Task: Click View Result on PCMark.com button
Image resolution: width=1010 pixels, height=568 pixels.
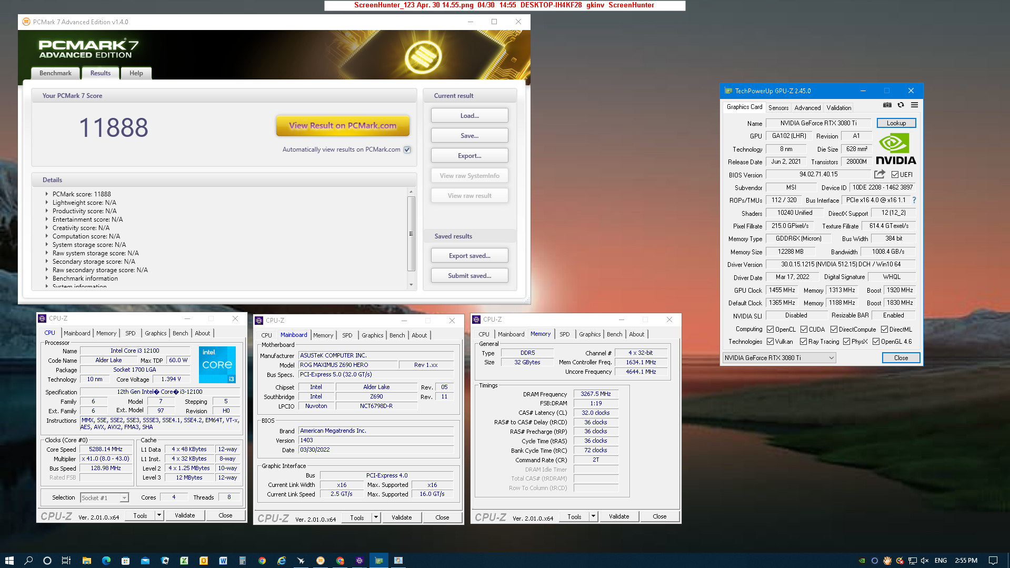Action: click(x=343, y=126)
